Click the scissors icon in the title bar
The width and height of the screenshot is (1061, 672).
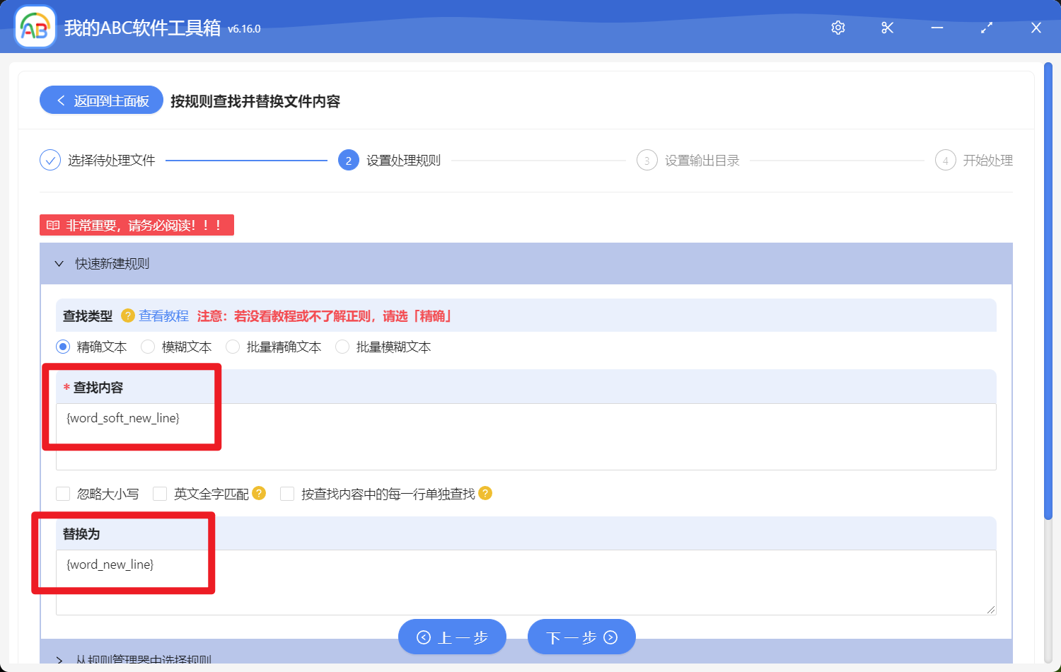(887, 28)
